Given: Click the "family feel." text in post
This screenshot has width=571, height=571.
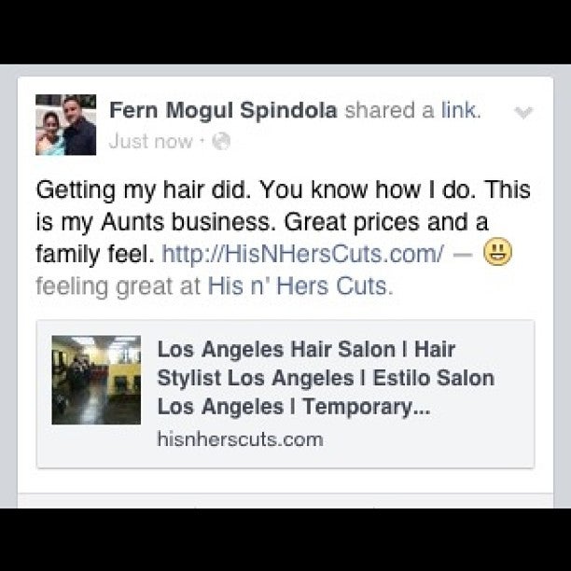Looking at the screenshot, I should 95,254.
